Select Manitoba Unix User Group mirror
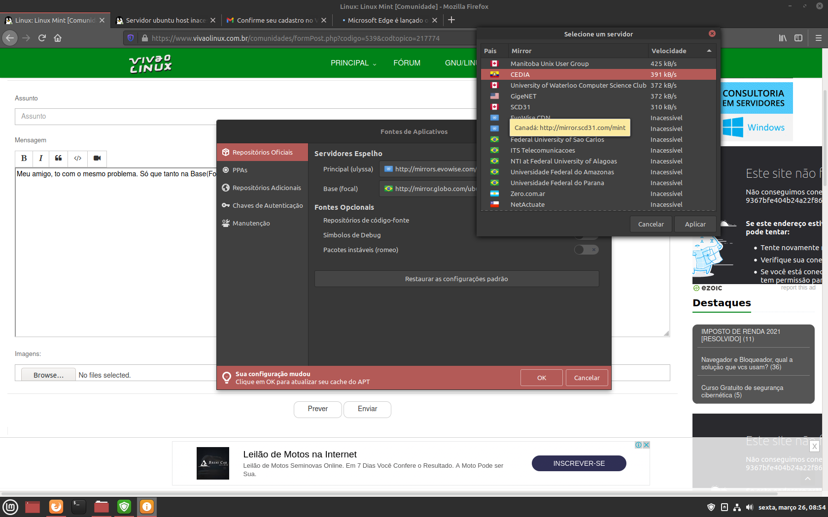This screenshot has width=828, height=517. 598,64
